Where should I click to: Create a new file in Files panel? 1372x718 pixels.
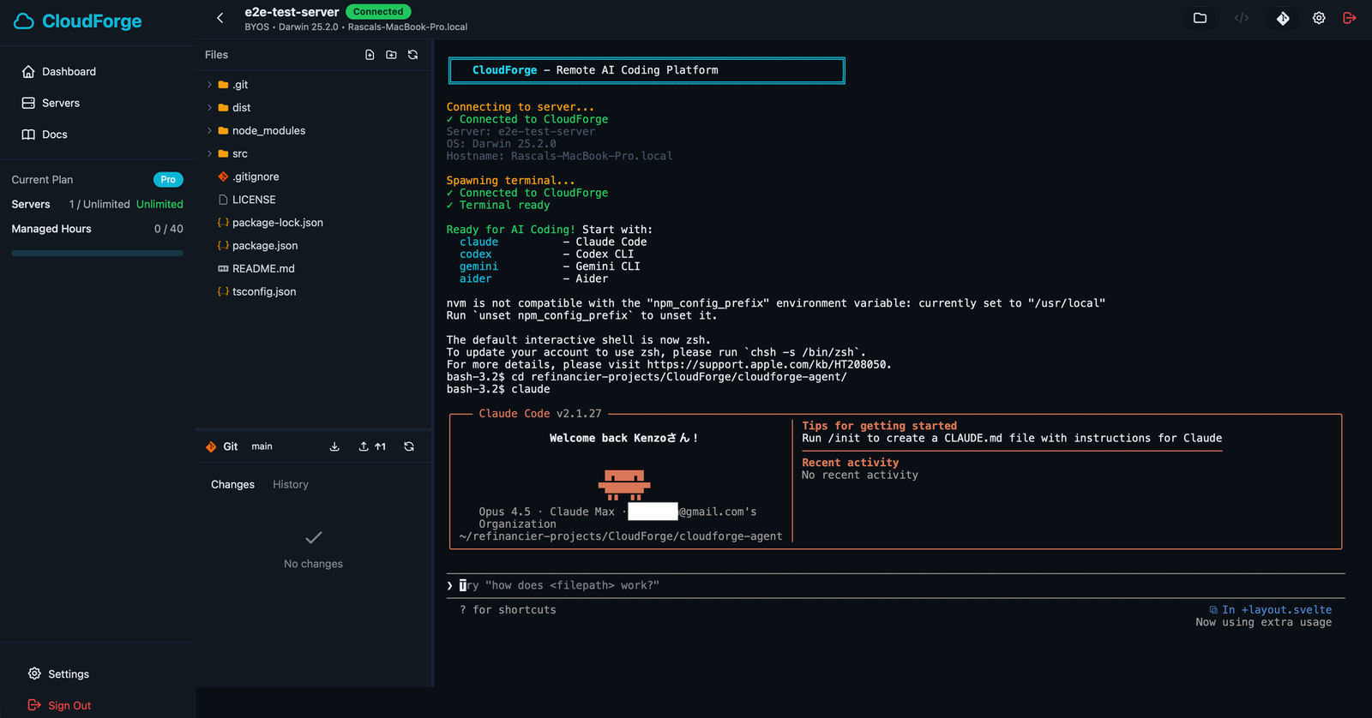(x=370, y=55)
